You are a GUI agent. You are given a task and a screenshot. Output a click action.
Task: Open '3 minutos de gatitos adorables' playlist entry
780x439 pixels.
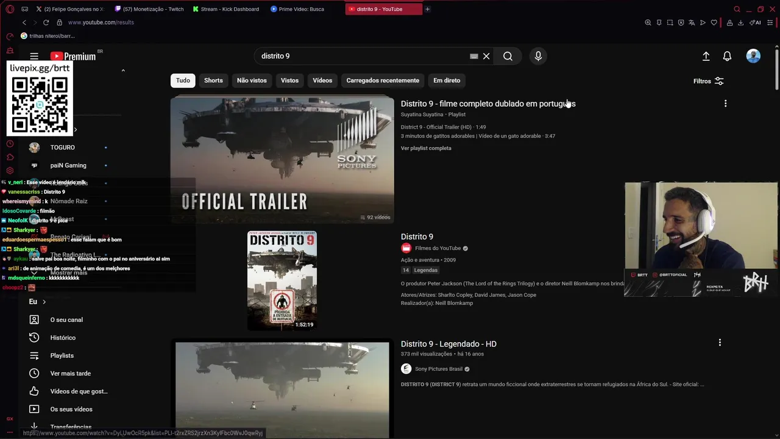pyautogui.click(x=478, y=136)
